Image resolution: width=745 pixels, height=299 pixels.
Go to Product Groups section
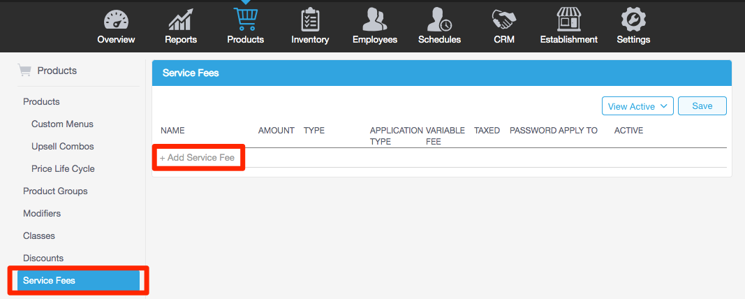point(55,191)
